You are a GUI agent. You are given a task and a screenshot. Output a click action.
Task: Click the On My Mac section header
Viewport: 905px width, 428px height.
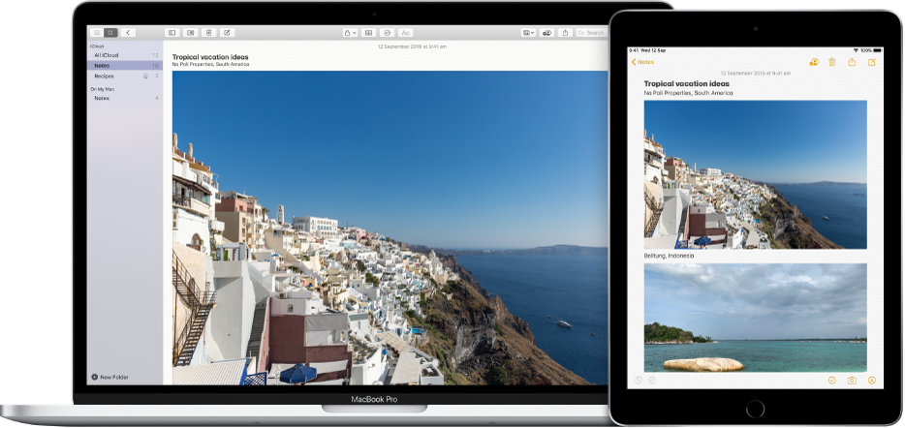click(102, 89)
